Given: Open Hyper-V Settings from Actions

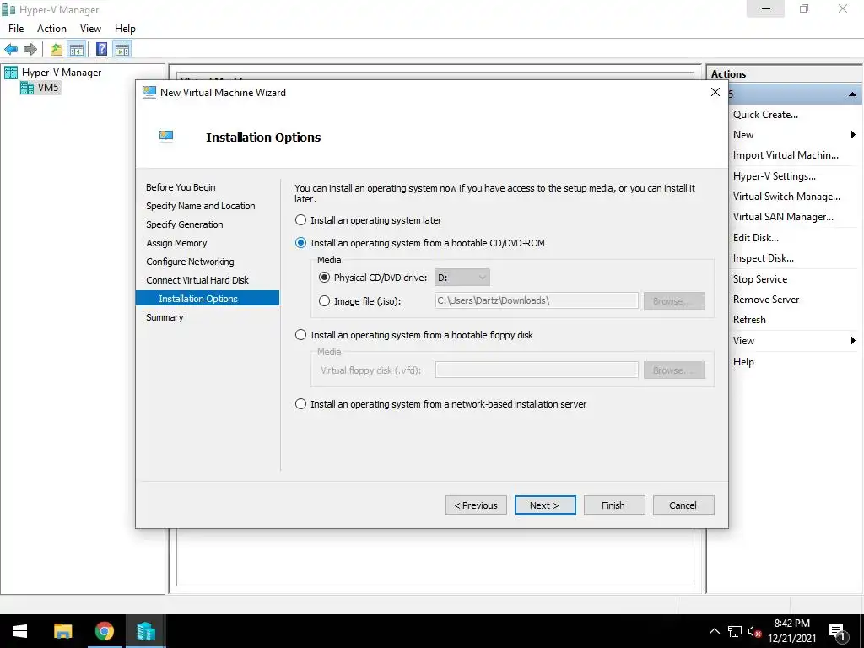Looking at the screenshot, I should pos(775,176).
